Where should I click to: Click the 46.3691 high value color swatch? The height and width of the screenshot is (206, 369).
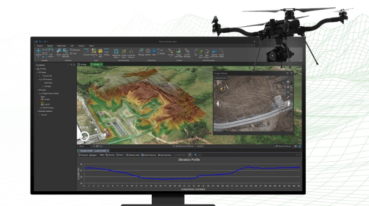tap(42, 100)
